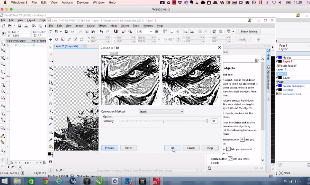Toggle the Preview button in Convert dialog

click(x=110, y=148)
